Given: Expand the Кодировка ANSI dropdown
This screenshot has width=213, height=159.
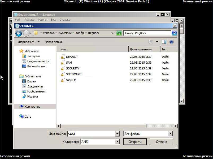Looking at the screenshot, I should point(117,142).
